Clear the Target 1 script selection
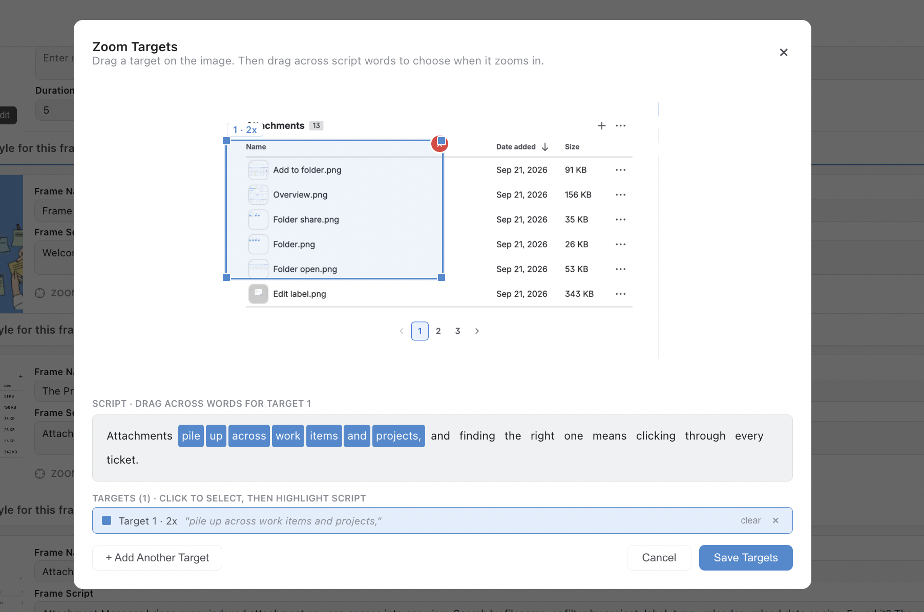This screenshot has height=612, width=924. pyautogui.click(x=750, y=520)
